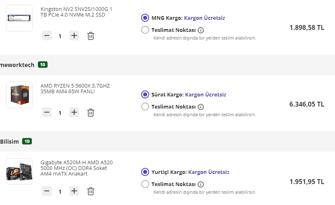Click info icon beside Kingston's Teslimat Noktası
Viewport: 335px width, 205px height.
click(x=201, y=30)
